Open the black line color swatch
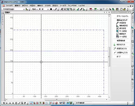 [x=51, y=9]
